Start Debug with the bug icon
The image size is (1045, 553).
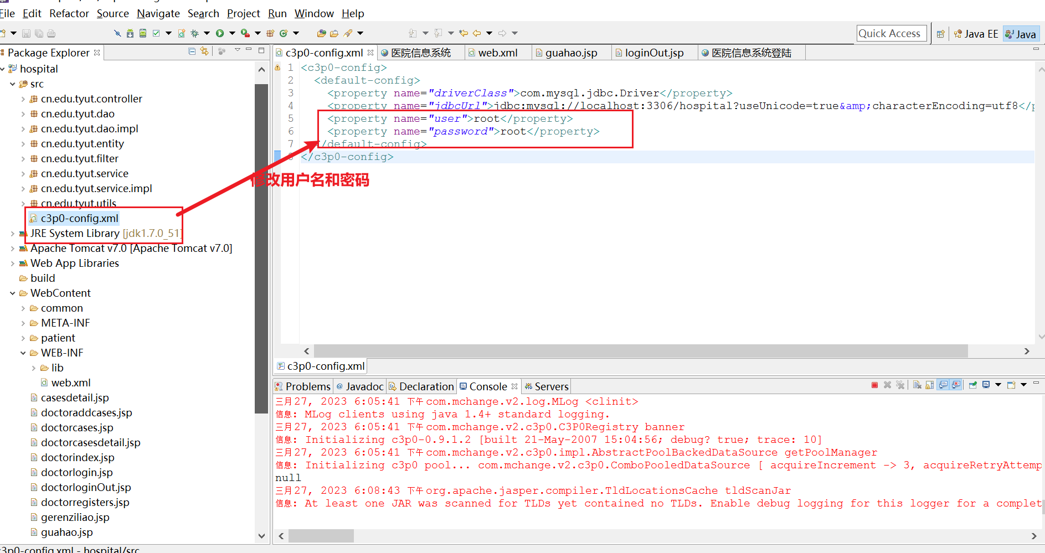pyautogui.click(x=194, y=33)
